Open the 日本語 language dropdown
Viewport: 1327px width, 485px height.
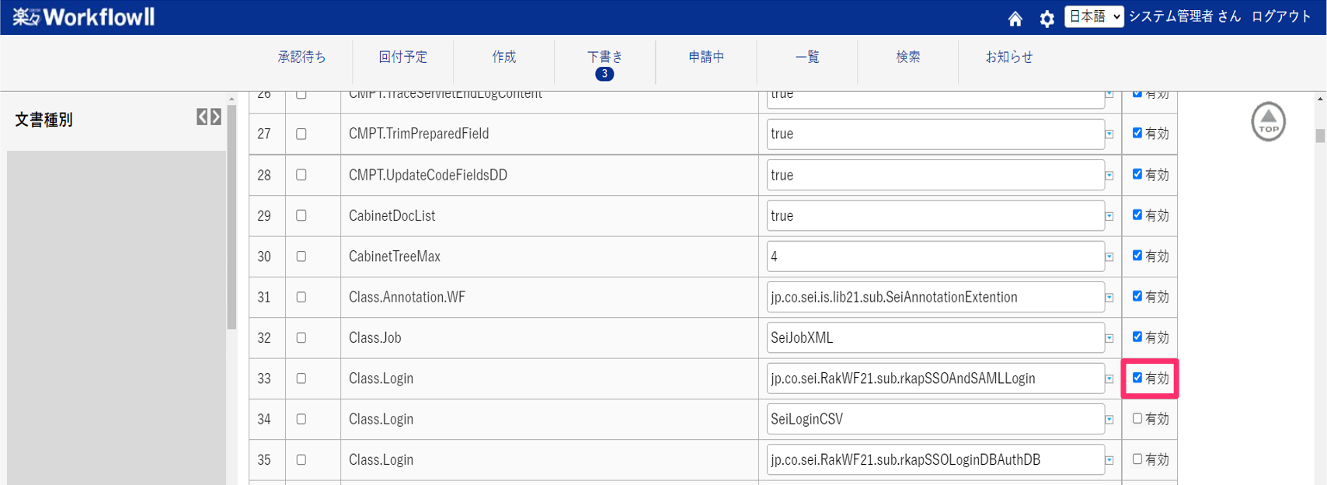1094,16
